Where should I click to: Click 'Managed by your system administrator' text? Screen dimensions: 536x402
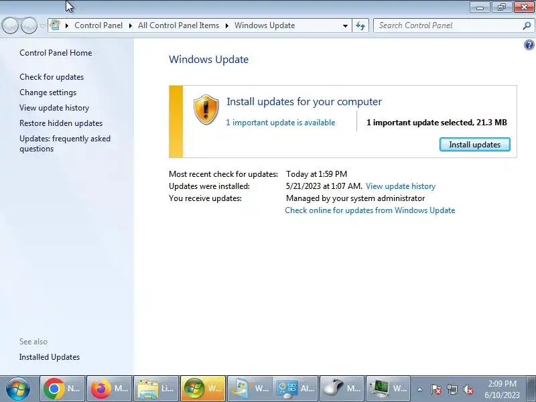356,198
